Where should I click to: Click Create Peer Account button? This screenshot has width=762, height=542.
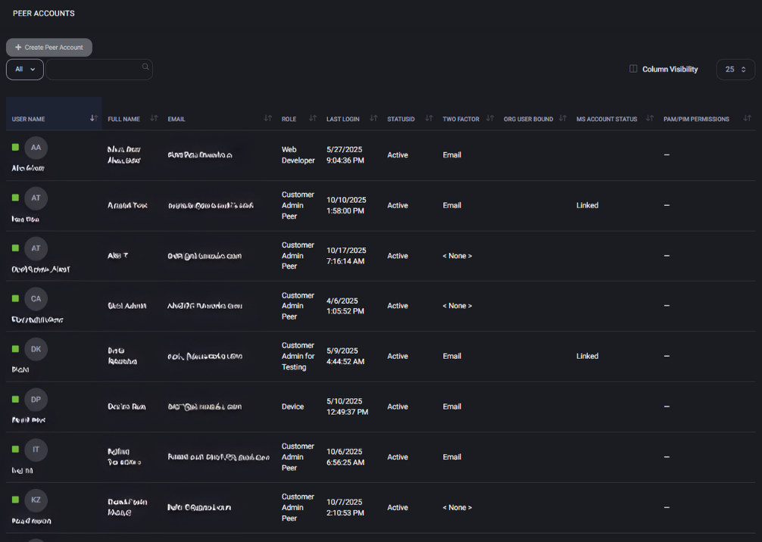[x=49, y=48]
